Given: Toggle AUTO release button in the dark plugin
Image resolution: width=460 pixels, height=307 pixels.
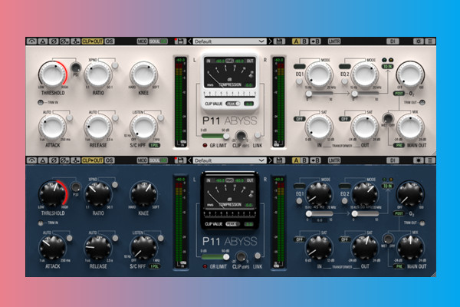Looking at the screenshot, I should coord(115,238).
